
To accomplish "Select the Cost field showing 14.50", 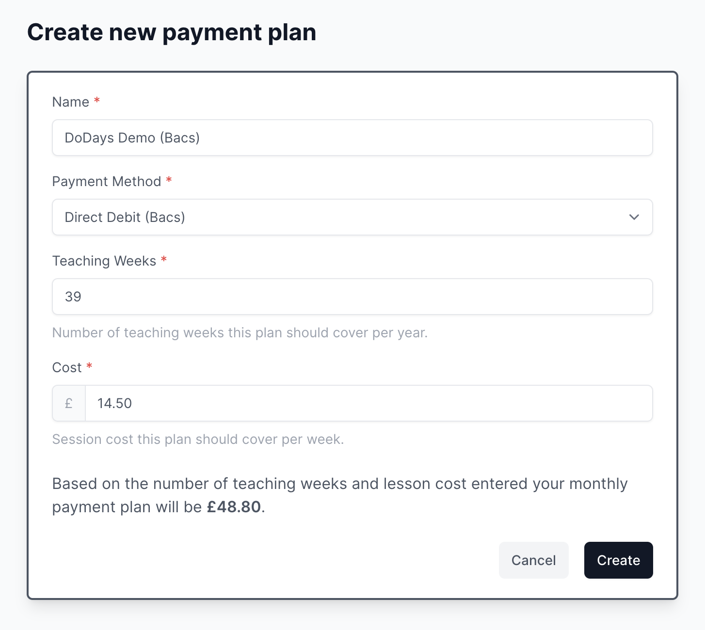I will click(x=369, y=403).
